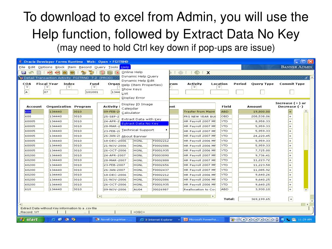Click the question-mark Help toolbar icon

197,73
